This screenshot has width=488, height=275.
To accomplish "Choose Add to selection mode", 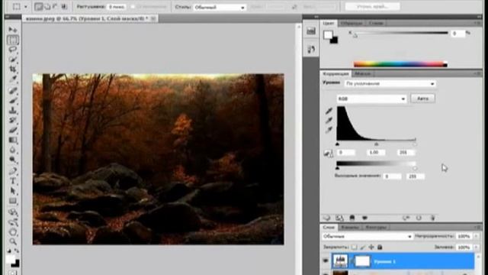I will coord(47,7).
